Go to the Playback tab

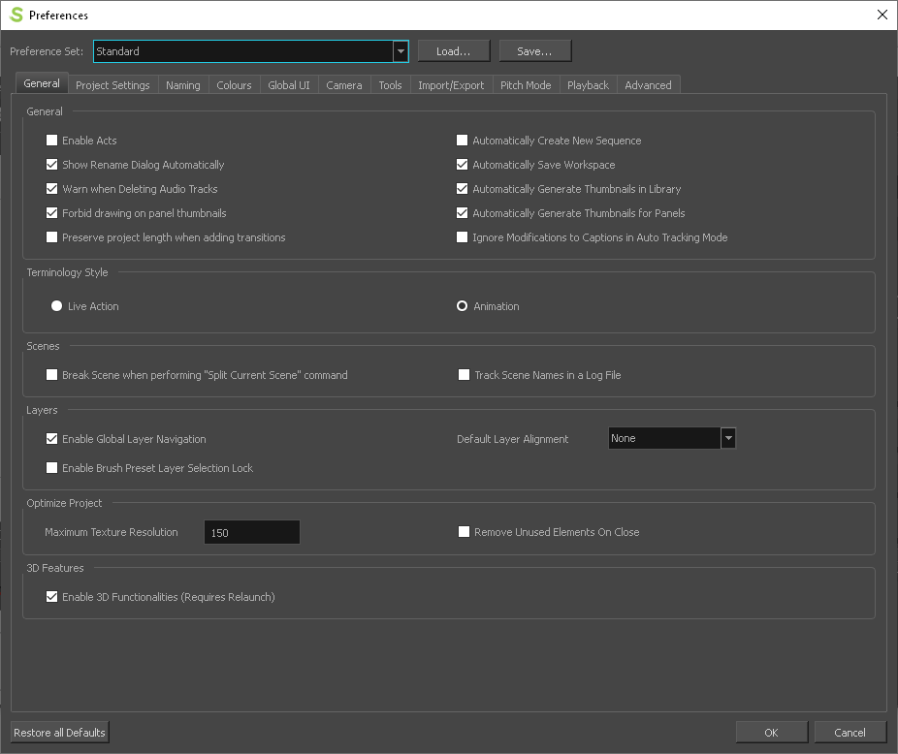(x=588, y=84)
